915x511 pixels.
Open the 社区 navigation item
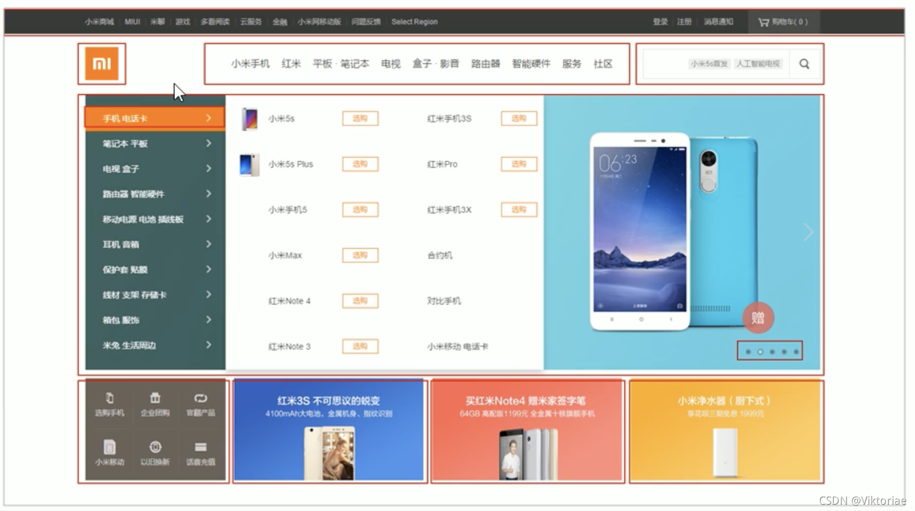tap(603, 64)
